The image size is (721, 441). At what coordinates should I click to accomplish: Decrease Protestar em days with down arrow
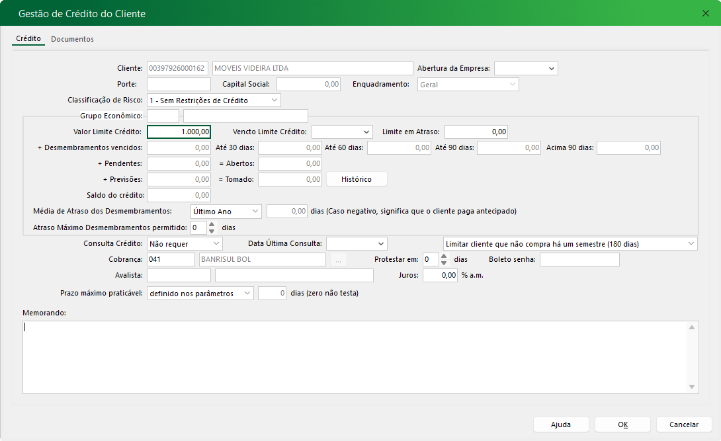[444, 262]
